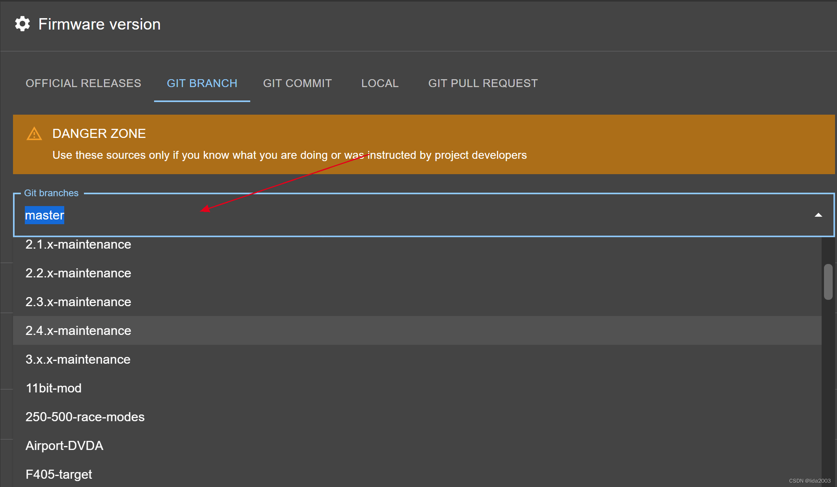Choose the 2.2.x-maintenance branch option
The height and width of the screenshot is (487, 837).
click(x=78, y=273)
